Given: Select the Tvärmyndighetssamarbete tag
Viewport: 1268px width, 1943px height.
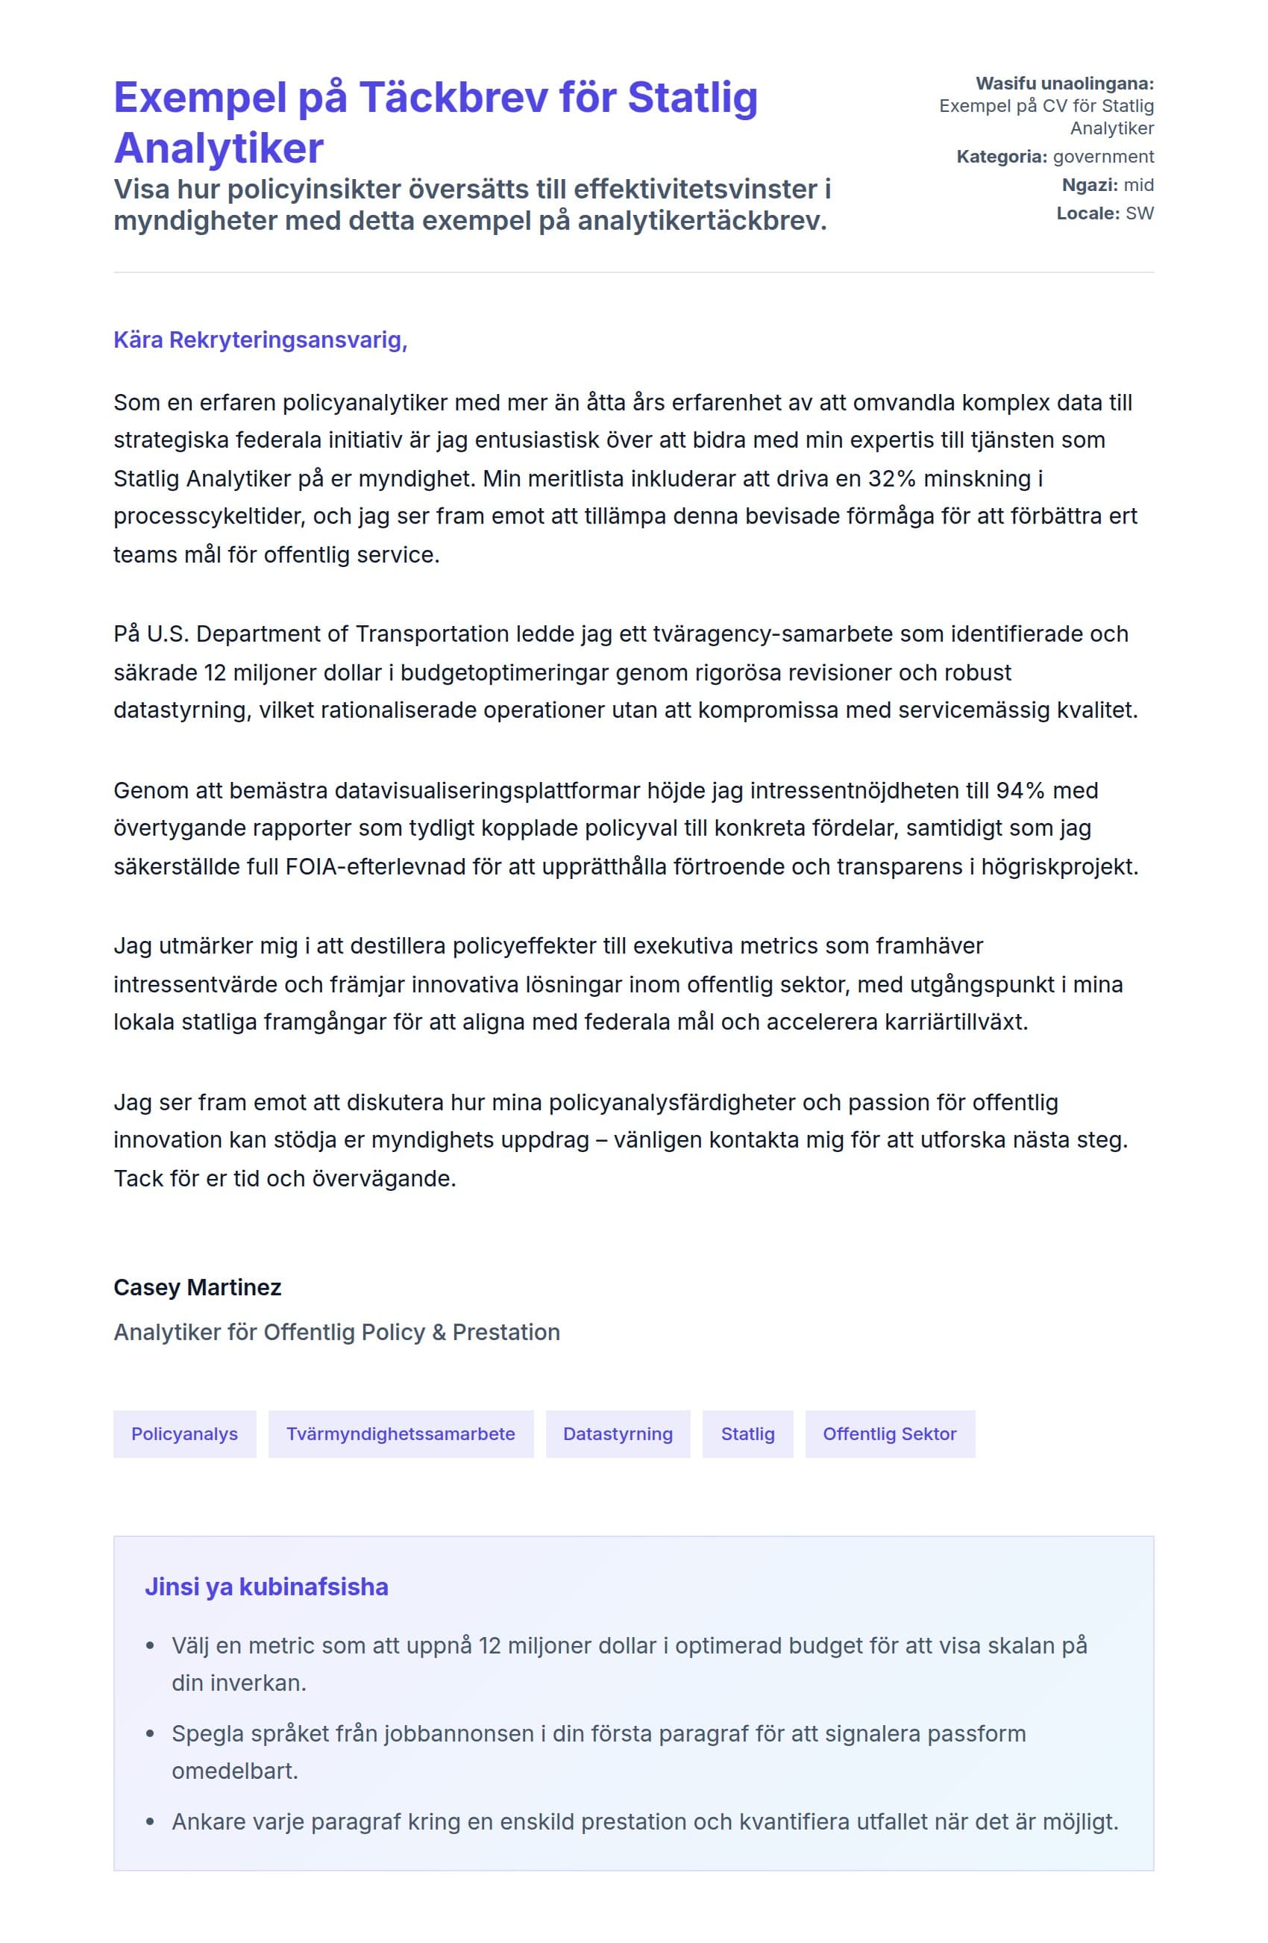Looking at the screenshot, I should [401, 1433].
